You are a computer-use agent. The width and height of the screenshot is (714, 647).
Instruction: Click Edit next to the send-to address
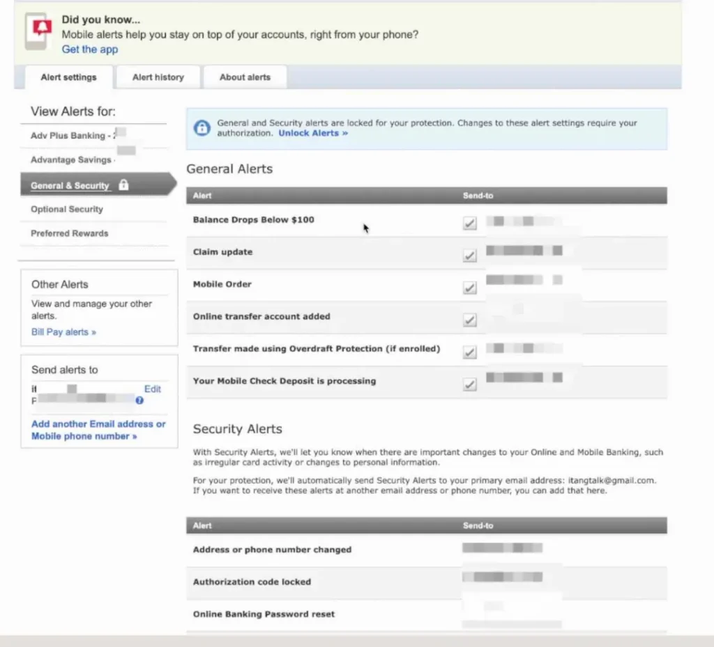click(153, 389)
